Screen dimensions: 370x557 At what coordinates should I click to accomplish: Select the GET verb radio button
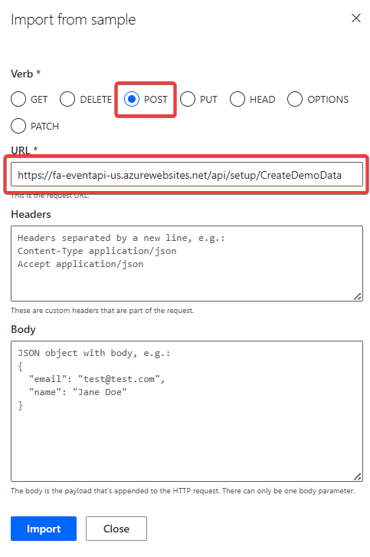(x=18, y=99)
